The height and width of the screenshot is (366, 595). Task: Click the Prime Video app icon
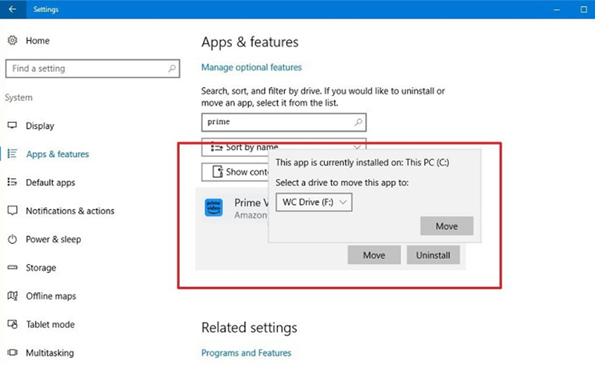(x=213, y=208)
